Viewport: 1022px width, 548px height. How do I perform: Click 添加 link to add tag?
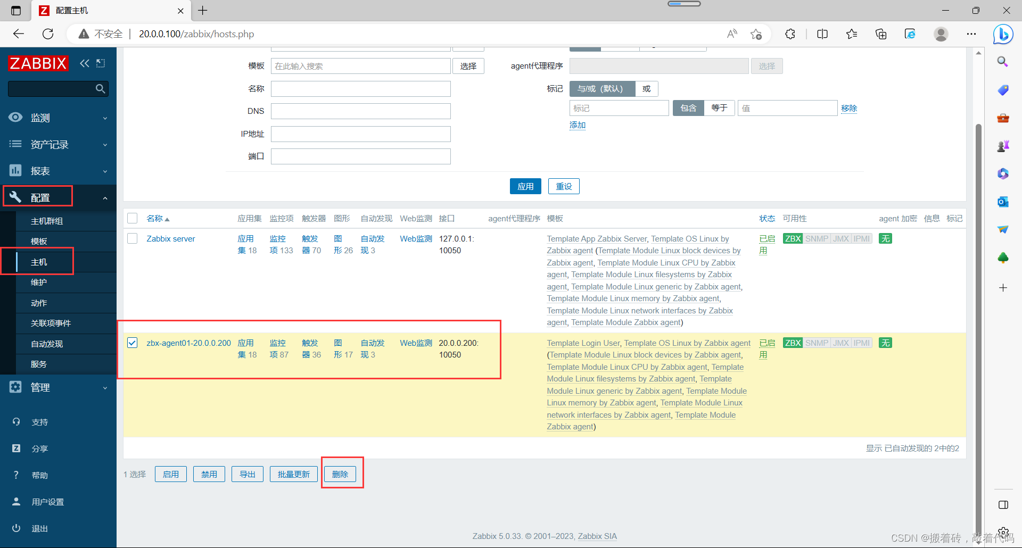click(578, 125)
